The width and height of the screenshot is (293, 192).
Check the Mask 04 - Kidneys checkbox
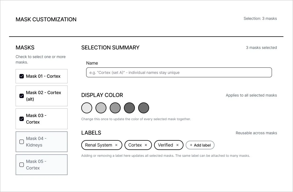tap(22, 142)
